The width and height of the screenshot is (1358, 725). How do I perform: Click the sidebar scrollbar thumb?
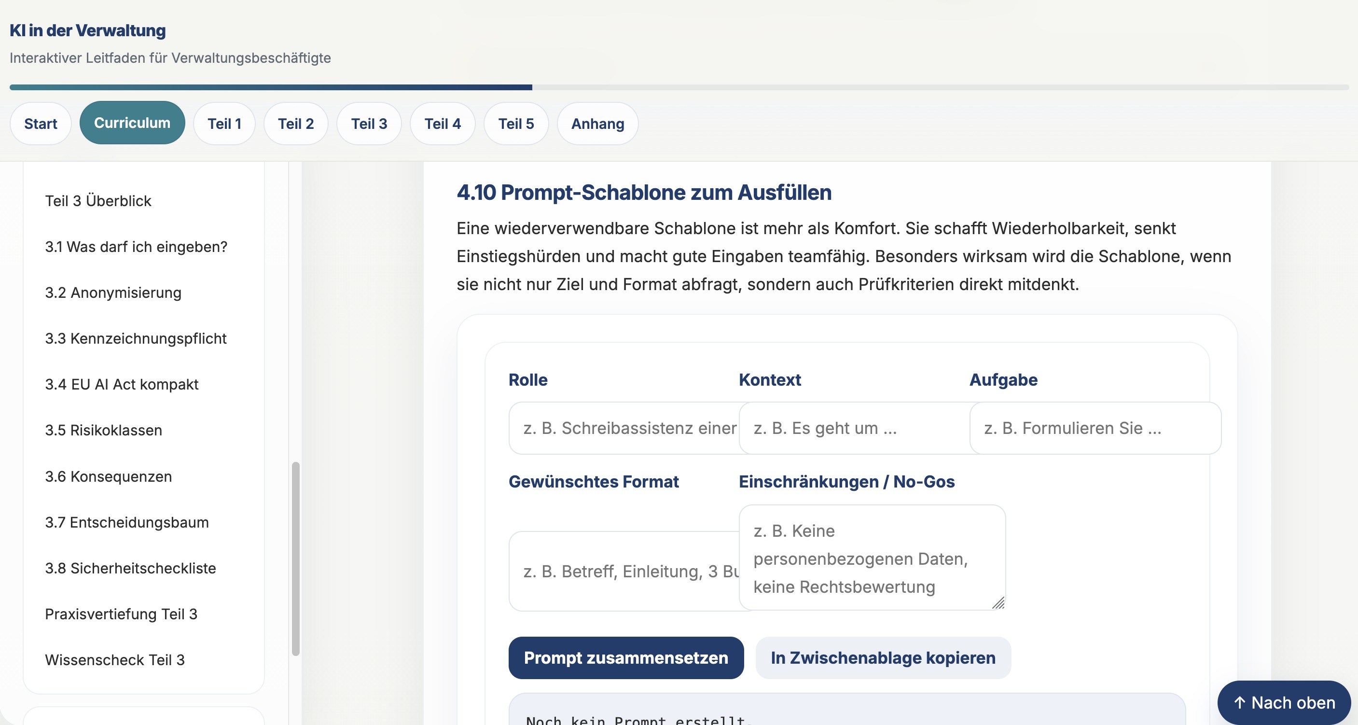[x=296, y=559]
